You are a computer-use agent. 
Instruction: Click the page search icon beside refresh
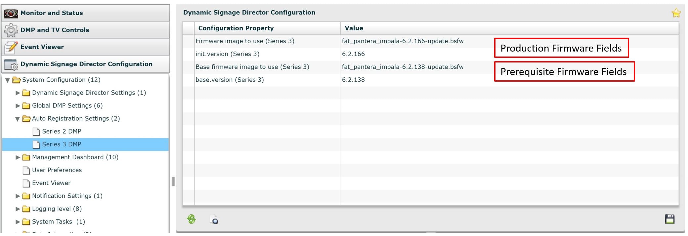pyautogui.click(x=214, y=219)
